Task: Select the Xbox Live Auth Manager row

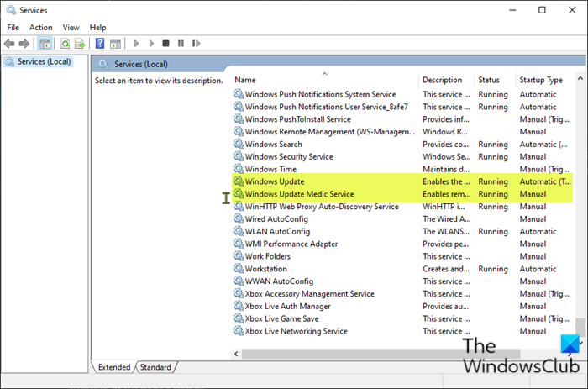Action: [402, 306]
